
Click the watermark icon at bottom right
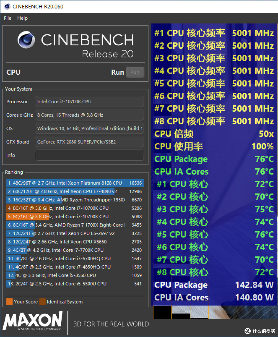(248, 331)
